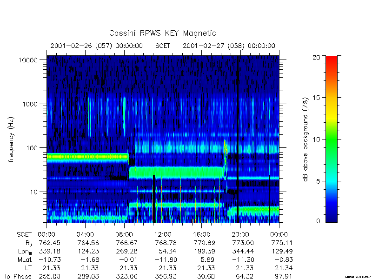Click the 16:00 time tick label
Viewport: 372px width, 279px height.
coord(201,235)
